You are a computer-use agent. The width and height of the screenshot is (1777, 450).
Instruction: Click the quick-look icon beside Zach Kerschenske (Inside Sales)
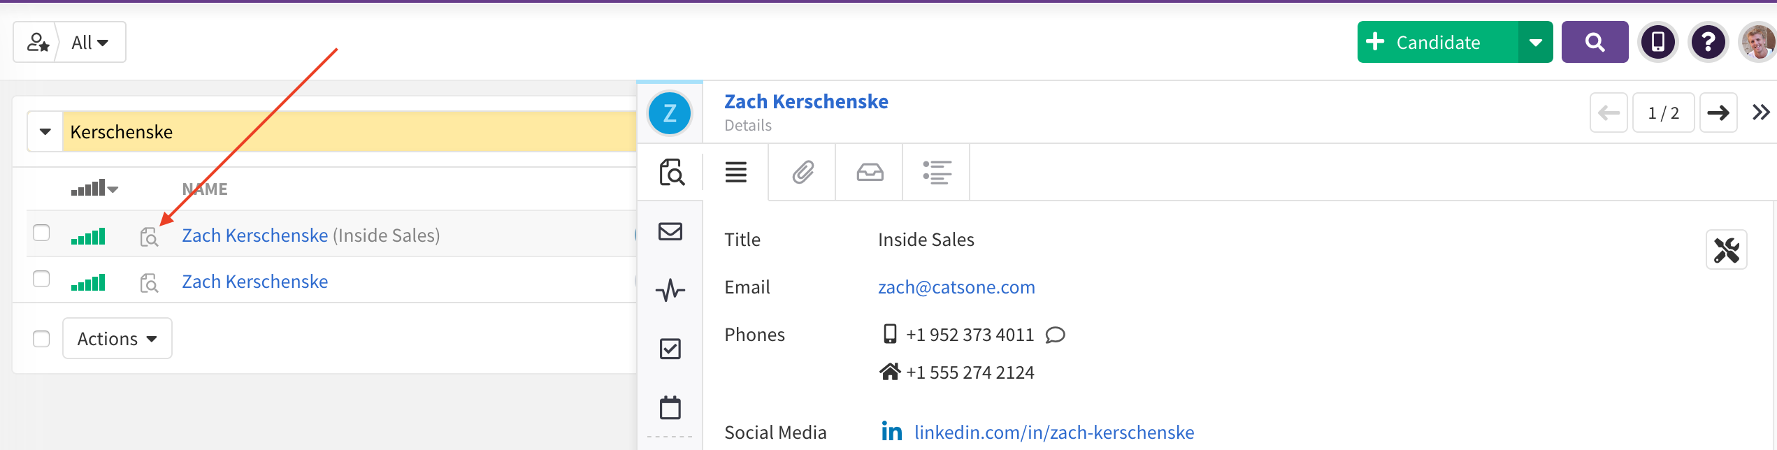(x=149, y=237)
